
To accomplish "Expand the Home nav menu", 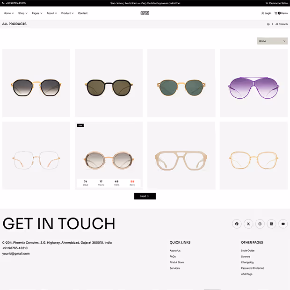I will tap(9, 13).
